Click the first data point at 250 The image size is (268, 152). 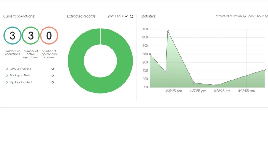[x=150, y=54]
